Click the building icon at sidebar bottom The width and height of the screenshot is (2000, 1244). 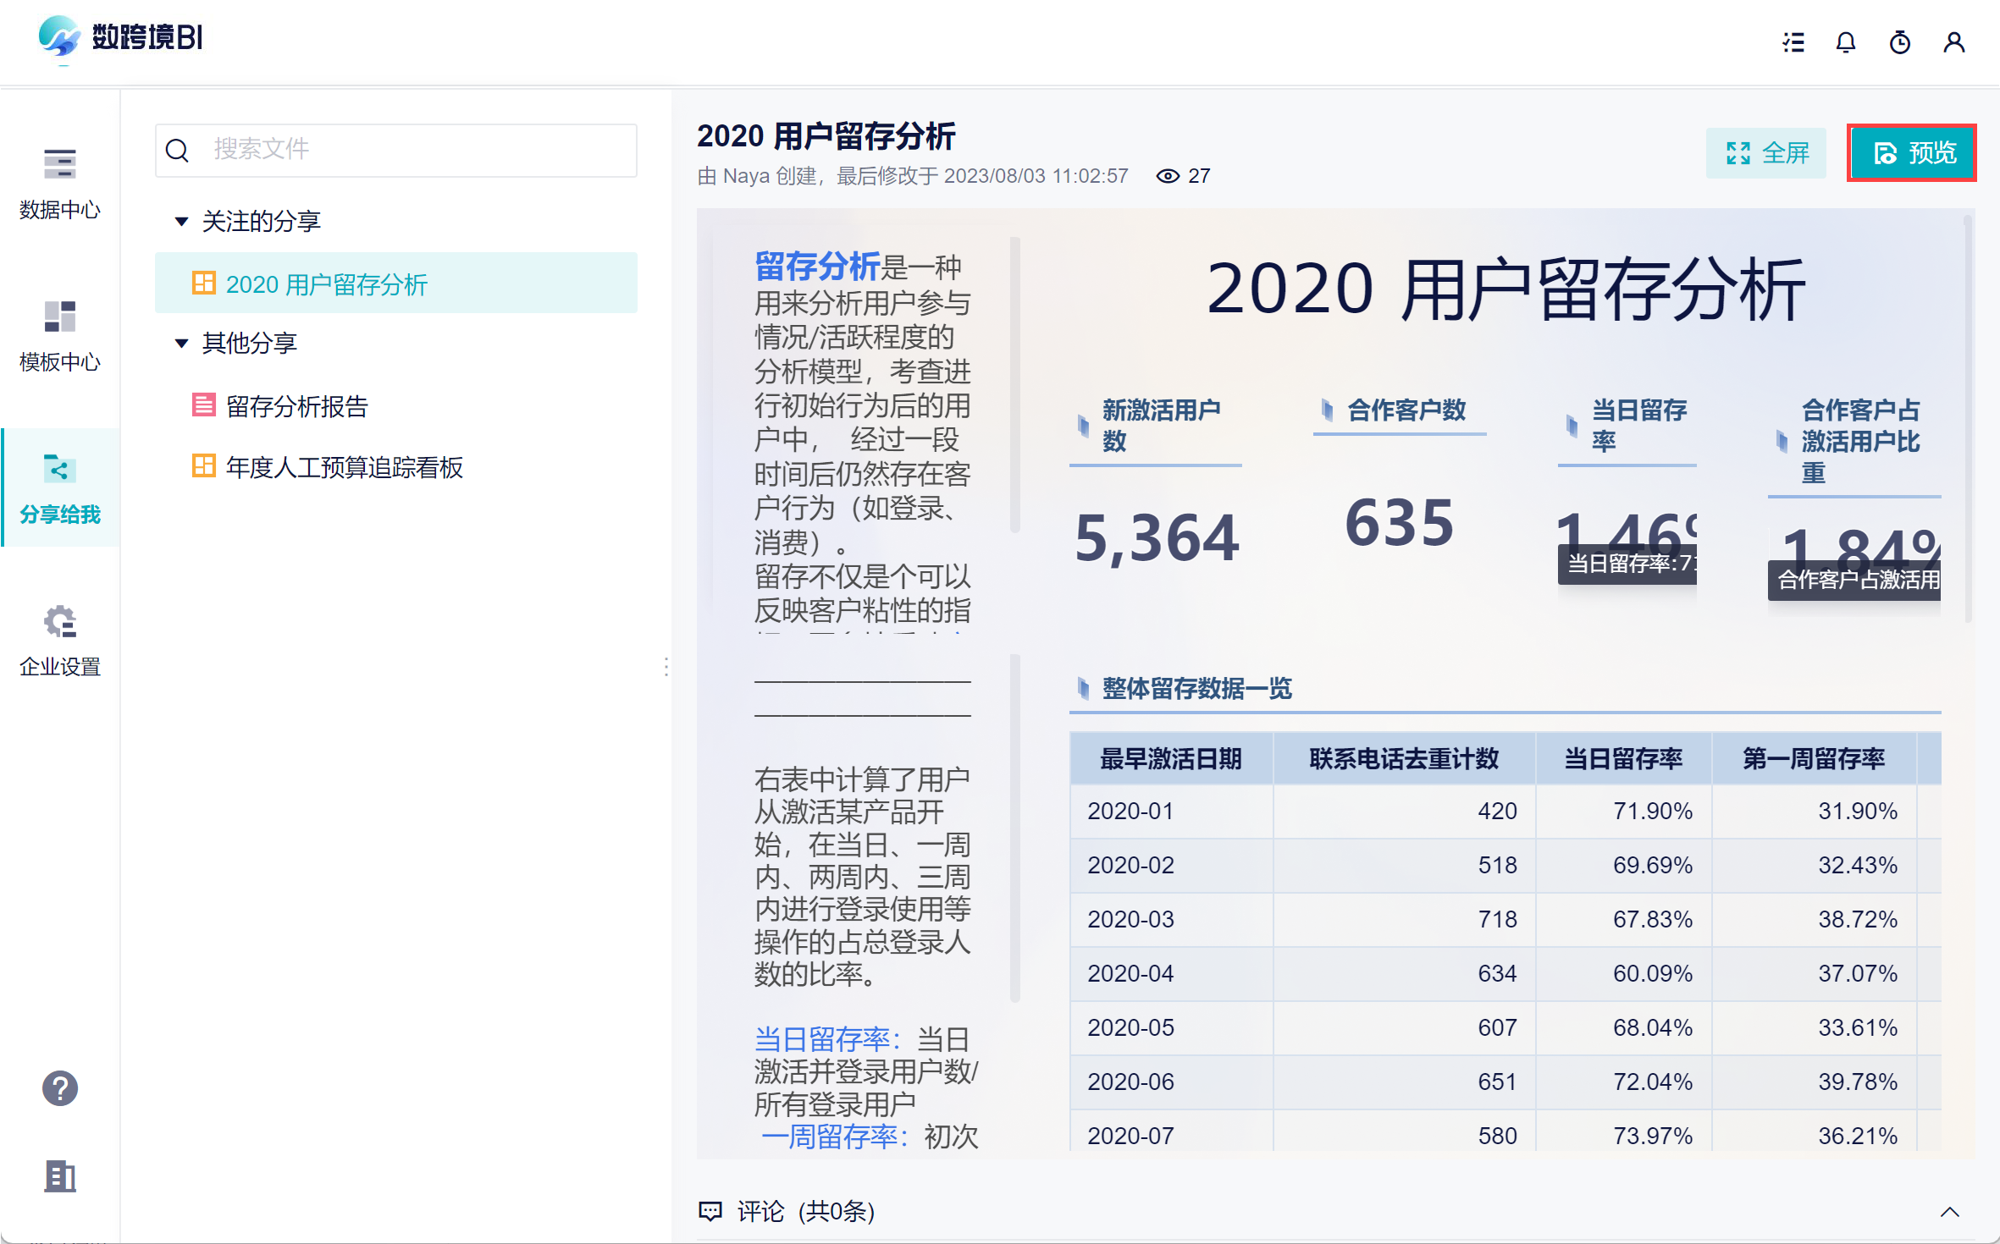pos(59,1176)
